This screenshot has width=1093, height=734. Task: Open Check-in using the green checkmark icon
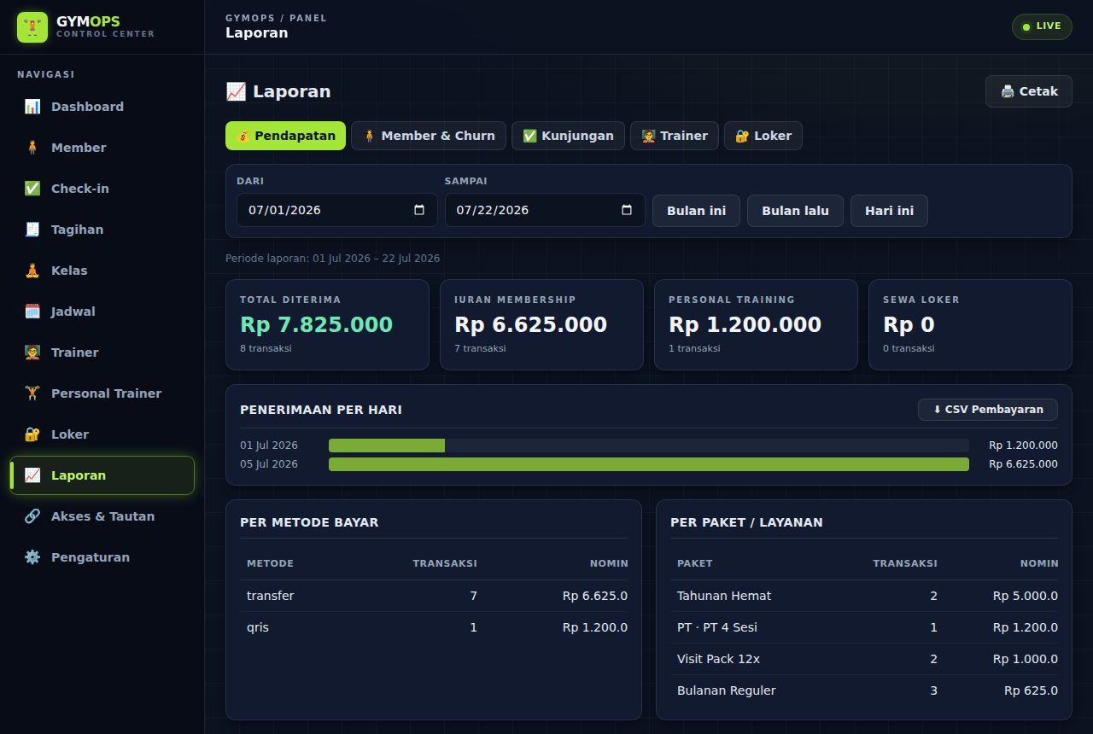32,189
